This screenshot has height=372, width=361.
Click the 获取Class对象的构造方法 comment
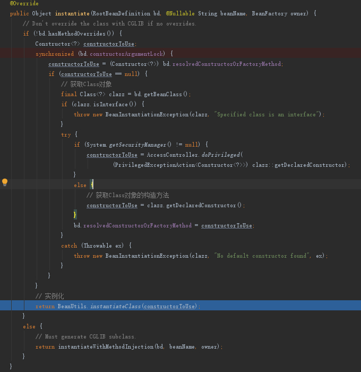tap(127, 195)
